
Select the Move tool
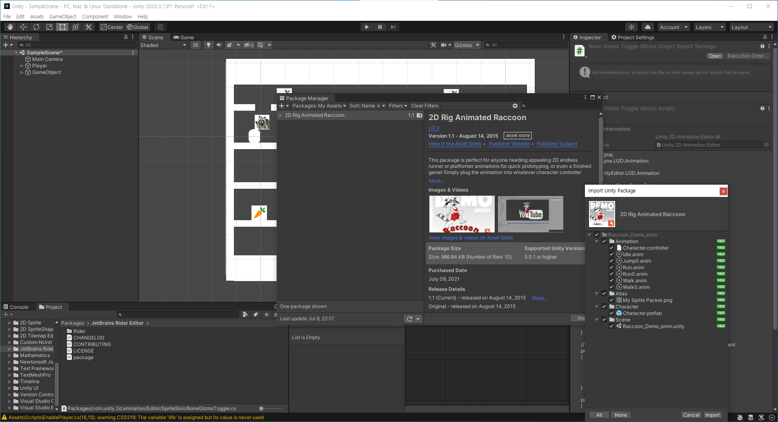(23, 27)
